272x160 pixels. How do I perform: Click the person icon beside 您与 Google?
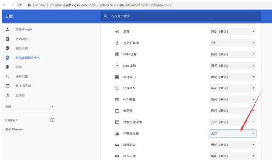8,30
